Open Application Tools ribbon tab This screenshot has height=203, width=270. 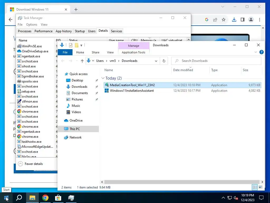[x=133, y=52]
